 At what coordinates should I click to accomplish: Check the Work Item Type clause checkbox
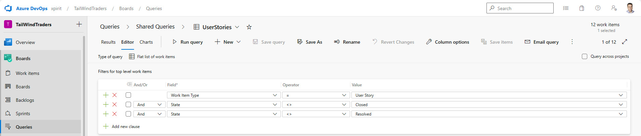click(128, 95)
